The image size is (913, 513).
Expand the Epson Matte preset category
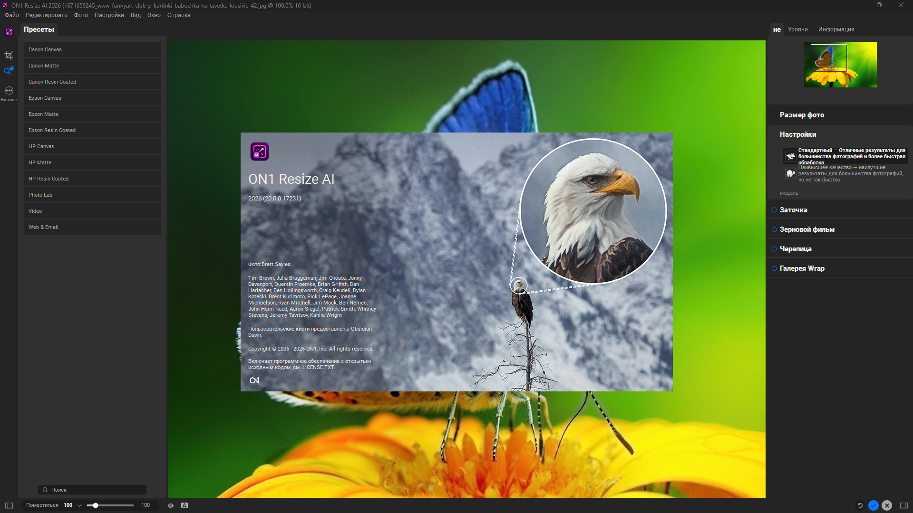(x=92, y=114)
